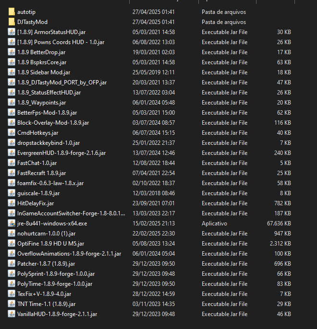Click the size "947 KB"
Screen dimensions: 317x329
pos(282,234)
